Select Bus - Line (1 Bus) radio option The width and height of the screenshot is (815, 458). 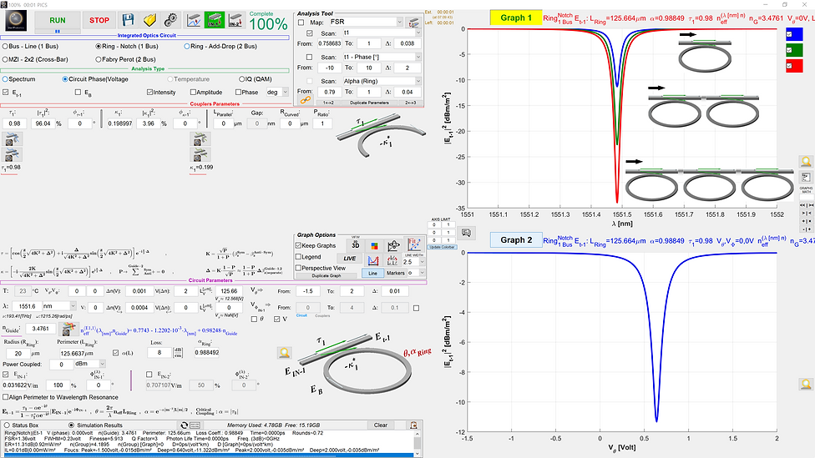point(31,46)
